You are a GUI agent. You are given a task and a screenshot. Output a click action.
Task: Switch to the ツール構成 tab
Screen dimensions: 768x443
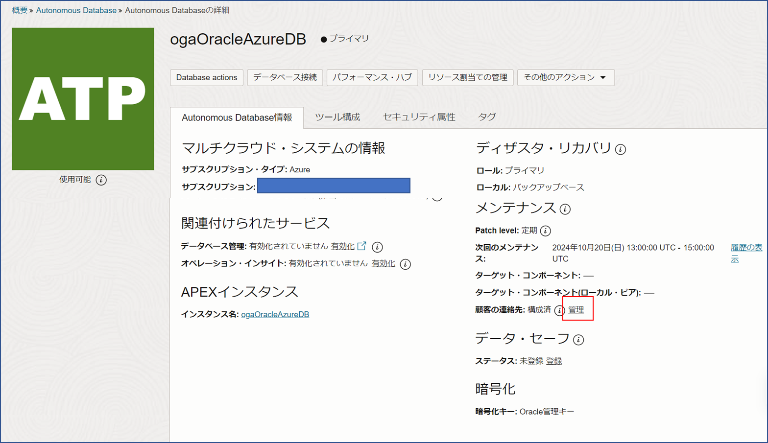coord(337,117)
